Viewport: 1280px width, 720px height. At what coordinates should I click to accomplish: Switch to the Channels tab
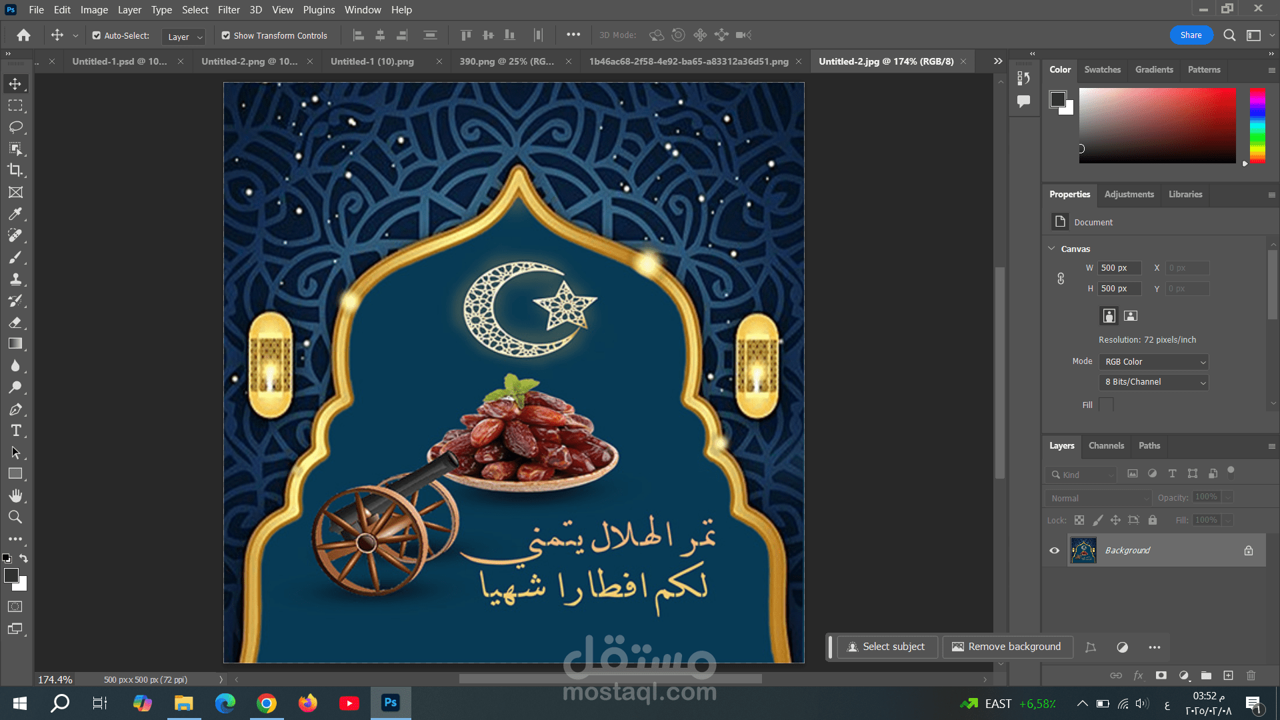coord(1106,446)
